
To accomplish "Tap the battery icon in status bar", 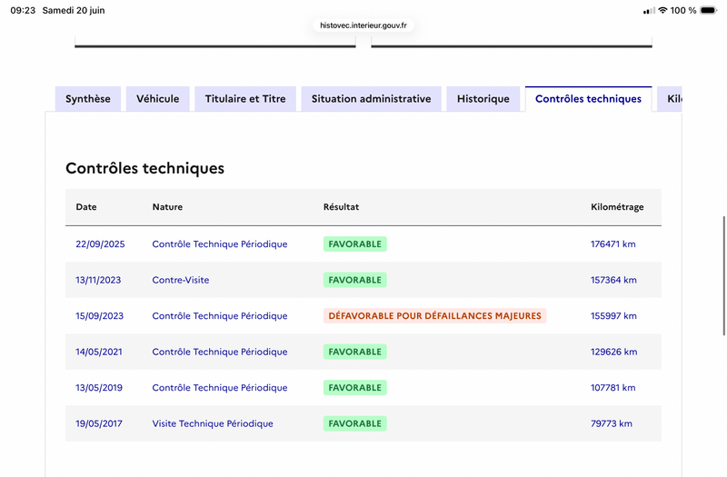I will pos(708,10).
